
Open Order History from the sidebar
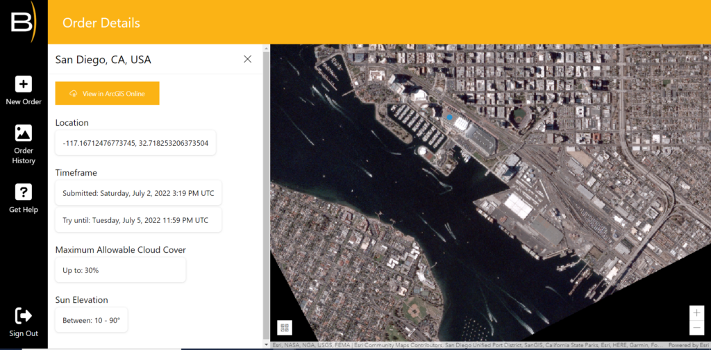pyautogui.click(x=24, y=133)
